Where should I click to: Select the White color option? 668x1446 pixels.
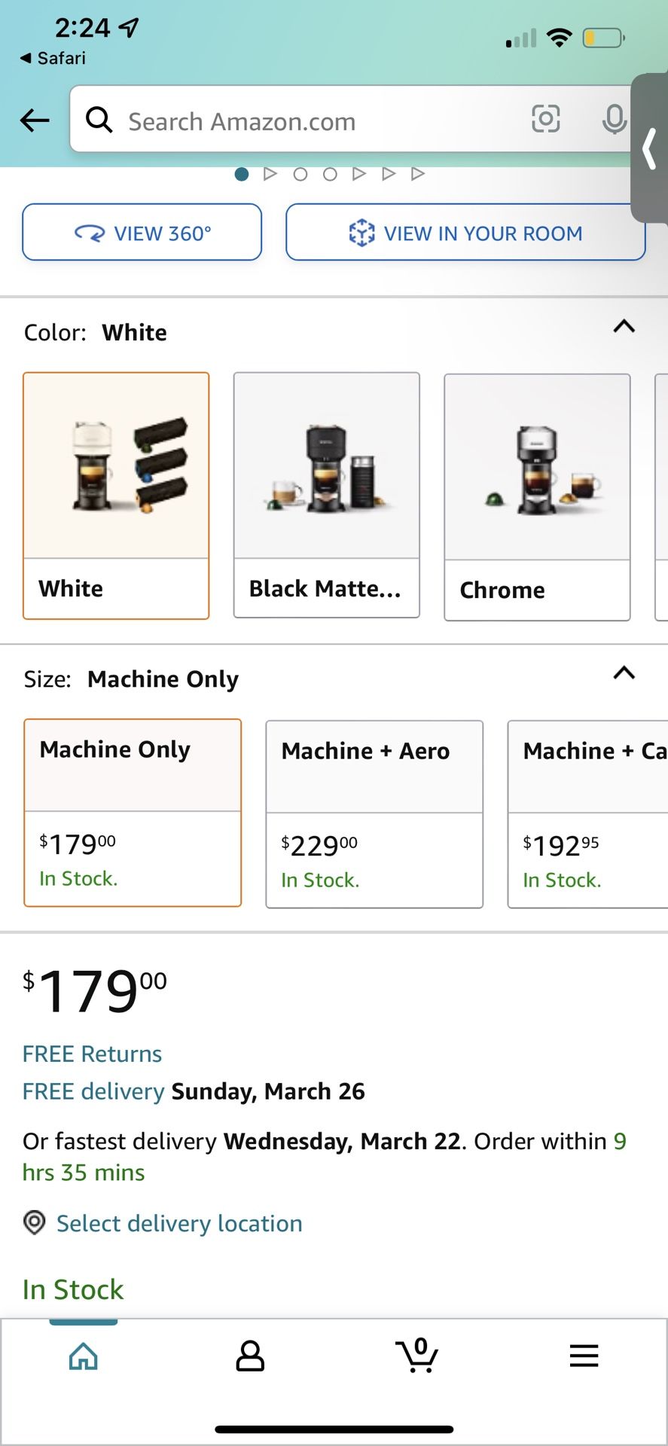pyautogui.click(x=116, y=496)
